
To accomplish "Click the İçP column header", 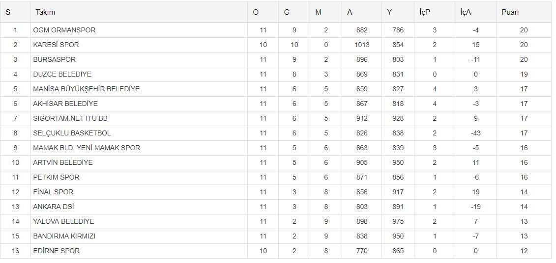I will point(425,12).
